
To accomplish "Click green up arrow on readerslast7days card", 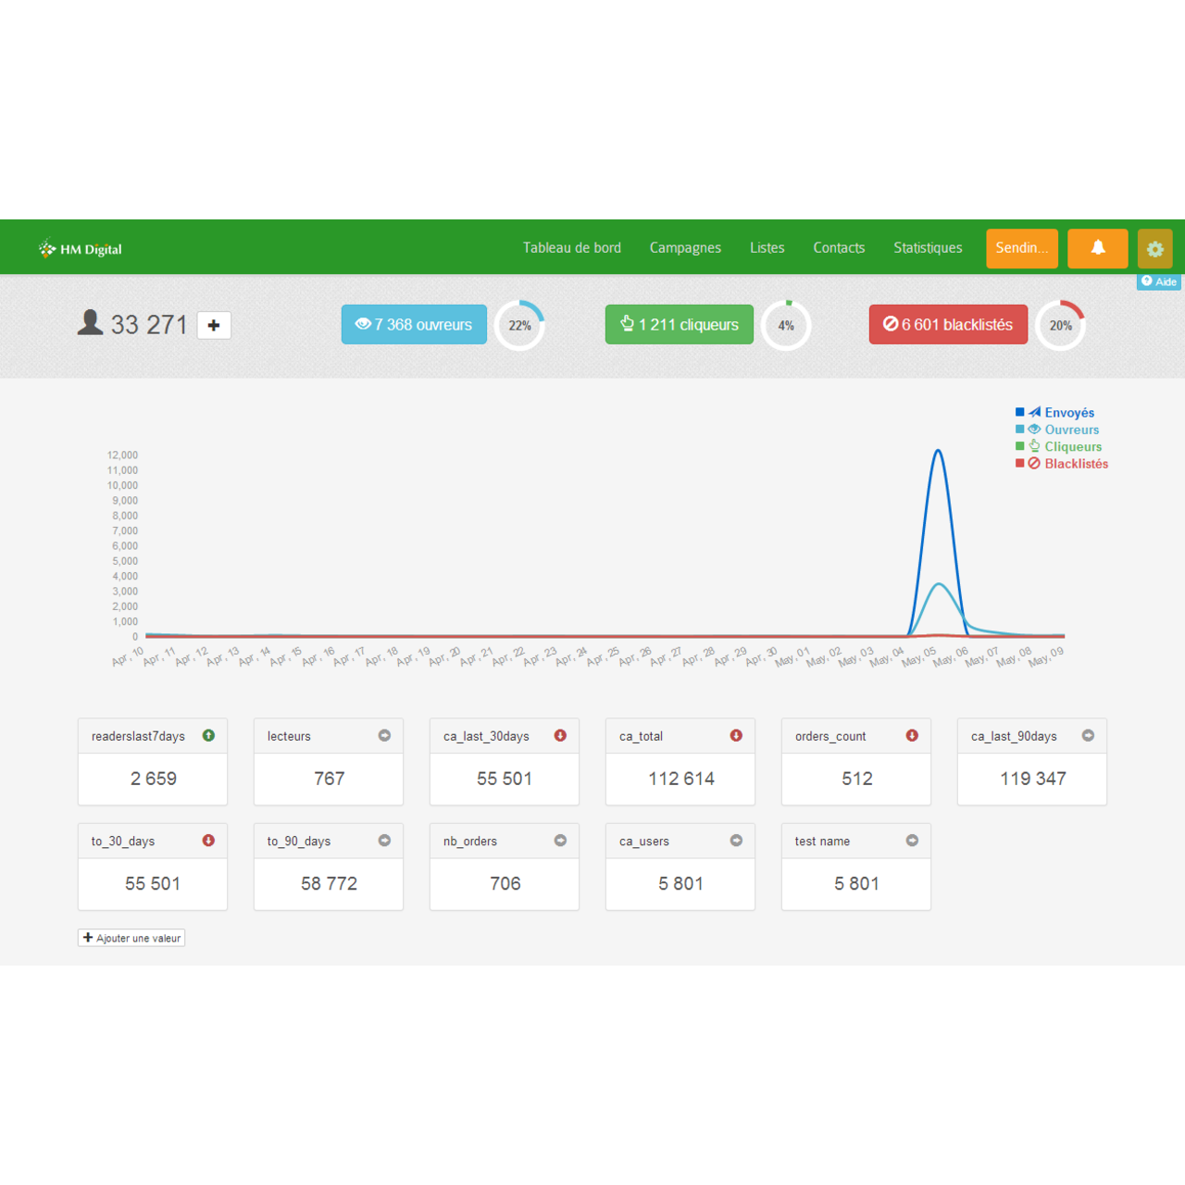I will 208,736.
